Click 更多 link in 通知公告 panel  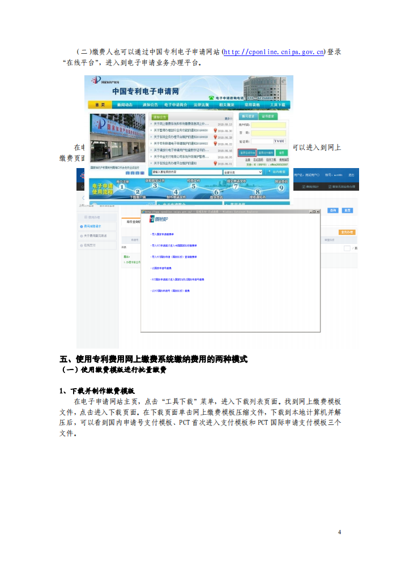point(228,118)
